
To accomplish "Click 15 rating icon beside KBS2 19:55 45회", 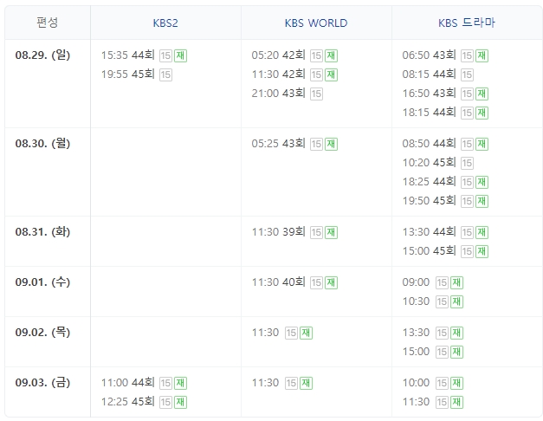I will (166, 74).
